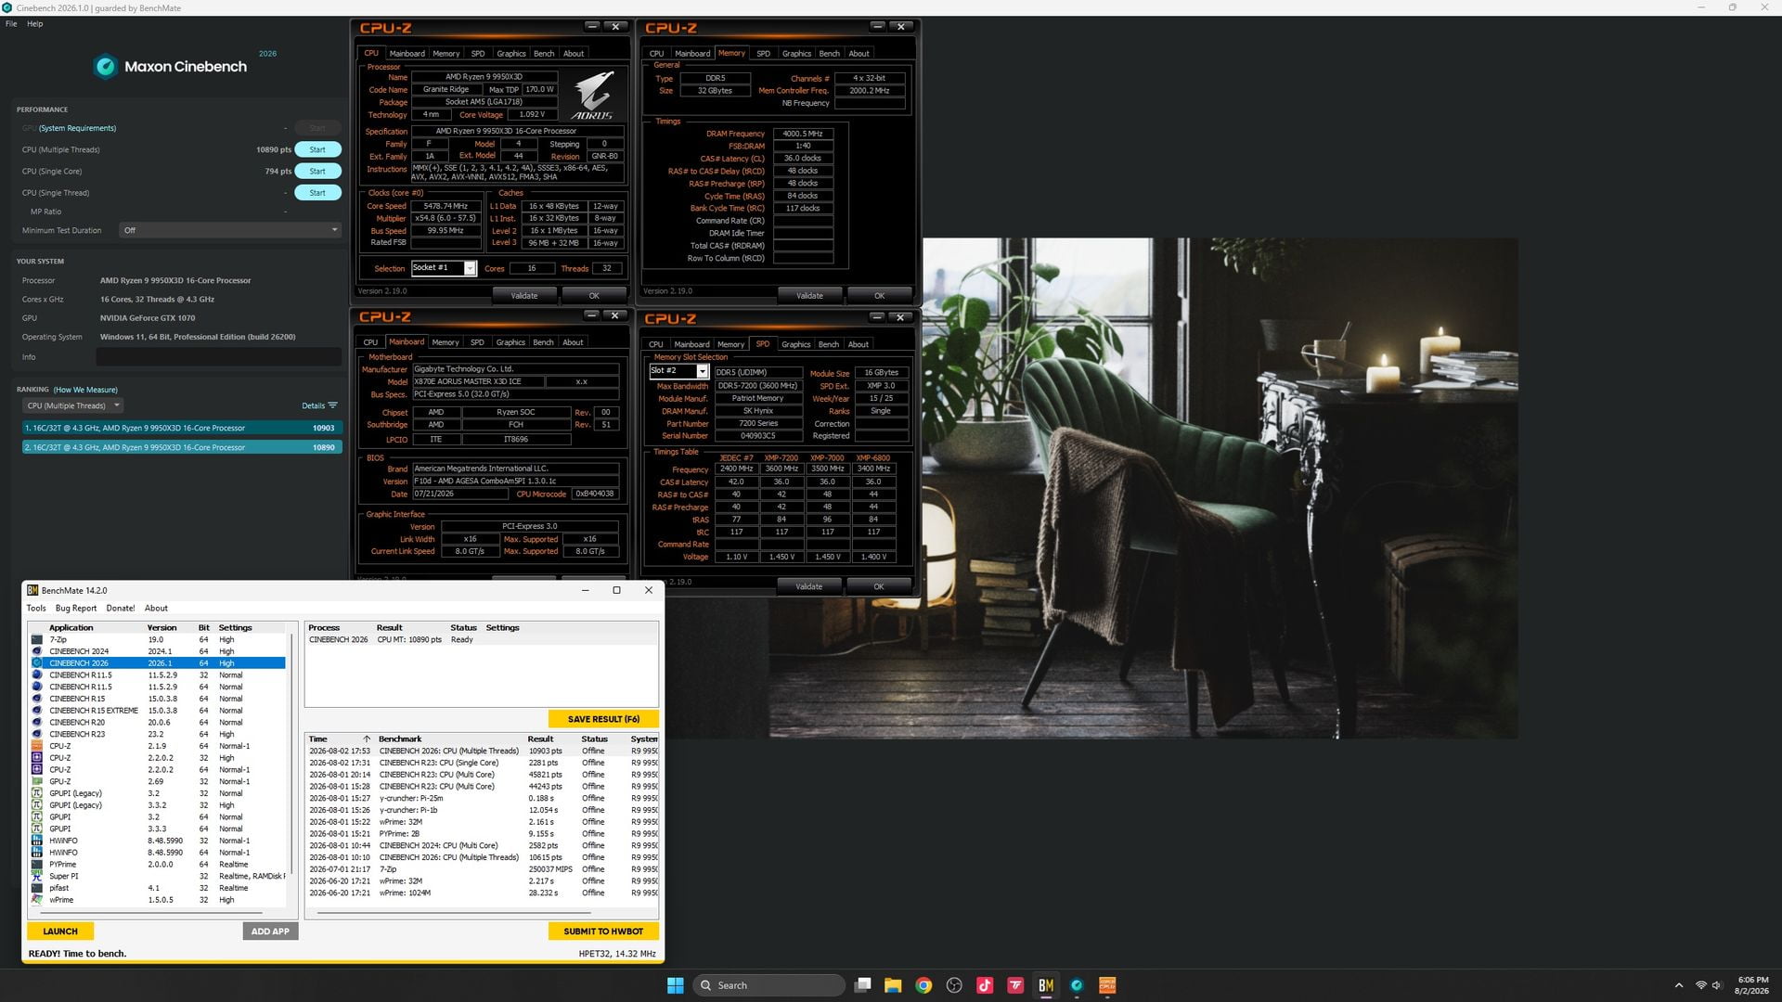The image size is (1782, 1002).
Task: Click the GPU-Z 2.69 icon
Action: coord(37,781)
